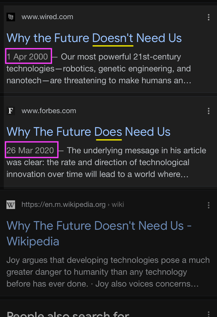Click the Wired site favicon
Image resolution: width=217 pixels, height=317 pixels.
click(11, 17)
